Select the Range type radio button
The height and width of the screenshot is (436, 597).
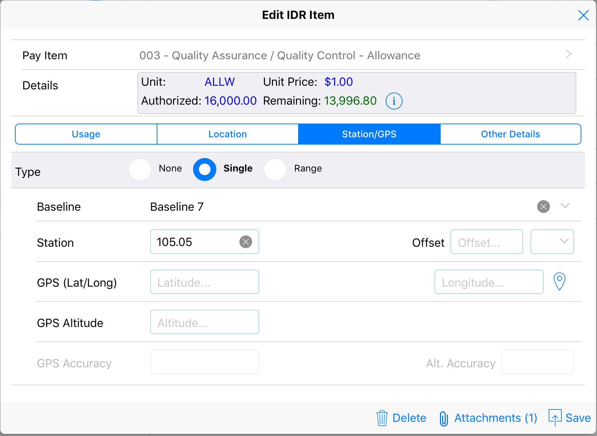(275, 169)
